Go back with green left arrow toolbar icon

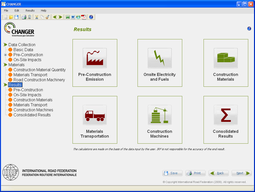(x=55, y=17)
